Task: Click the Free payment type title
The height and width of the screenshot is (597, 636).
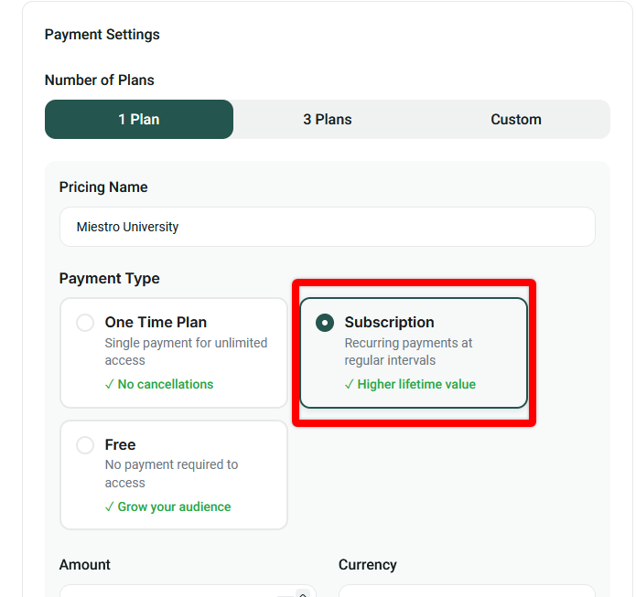Action: click(x=120, y=444)
